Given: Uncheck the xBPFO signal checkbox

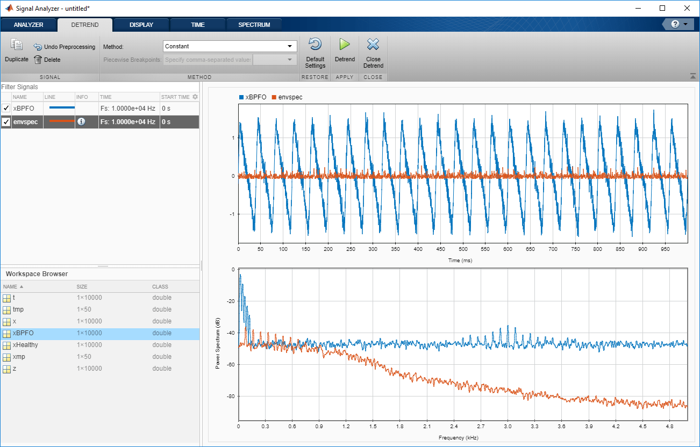Looking at the screenshot, I should (6, 108).
